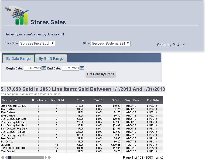Click the pager slider handle
205x163 pixels.
pos(9,157)
